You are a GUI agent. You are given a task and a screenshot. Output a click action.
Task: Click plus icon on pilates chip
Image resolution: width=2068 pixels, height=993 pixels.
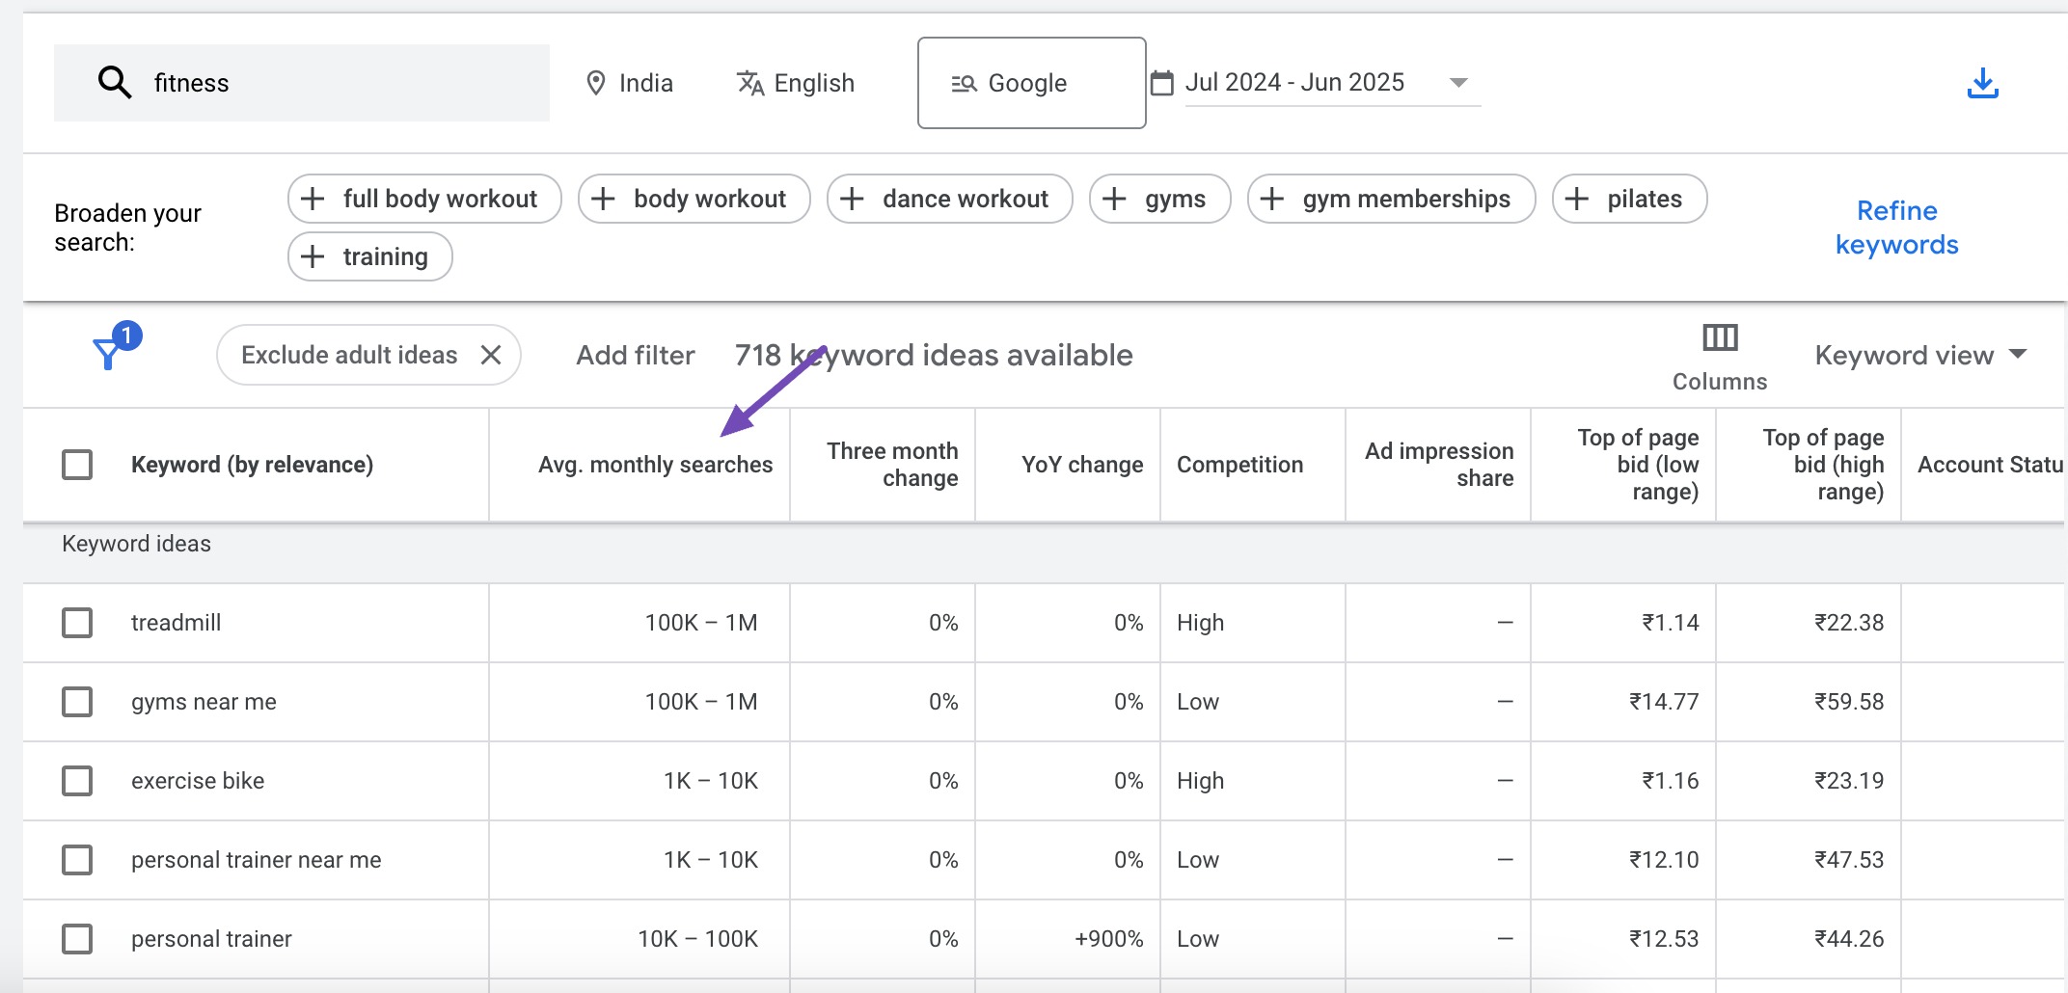point(1577,199)
